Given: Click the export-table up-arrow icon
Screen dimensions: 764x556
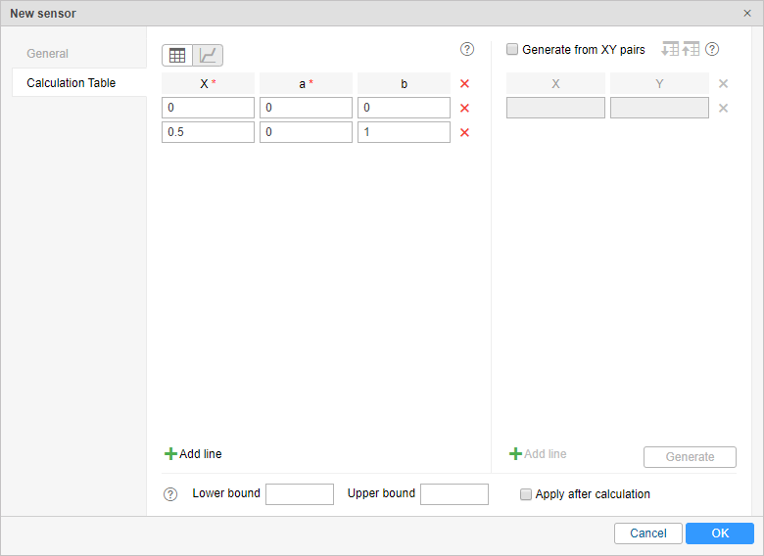Looking at the screenshot, I should pos(691,49).
